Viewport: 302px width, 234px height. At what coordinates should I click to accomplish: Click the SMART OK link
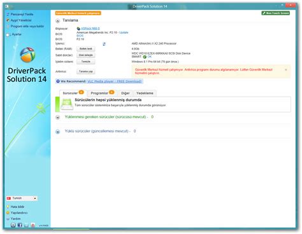[x=150, y=57]
